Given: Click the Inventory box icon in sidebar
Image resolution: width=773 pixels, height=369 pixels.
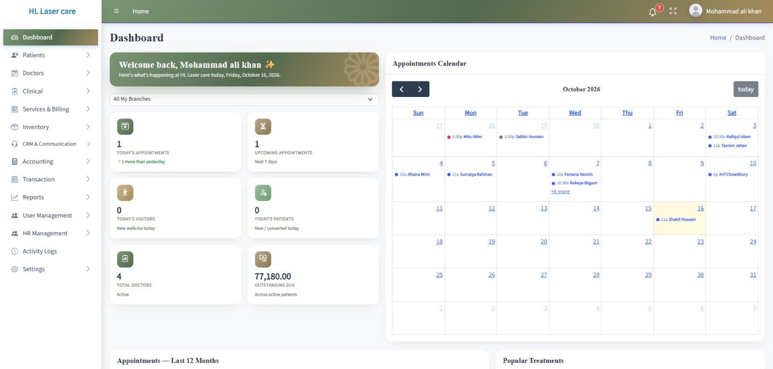Looking at the screenshot, I should [x=14, y=127].
